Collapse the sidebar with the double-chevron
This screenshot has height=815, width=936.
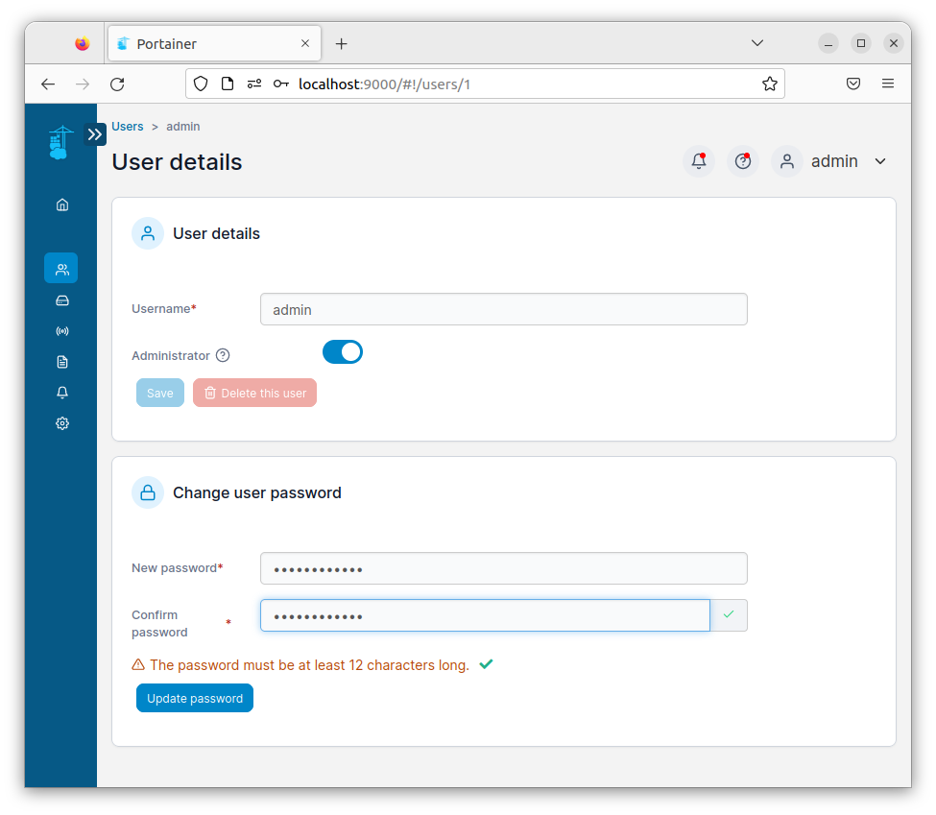click(94, 134)
